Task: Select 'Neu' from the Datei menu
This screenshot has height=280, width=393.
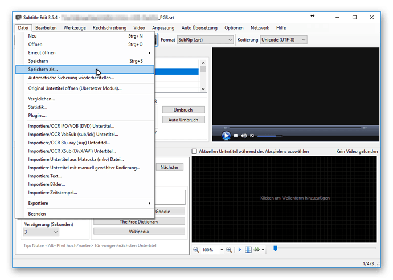Action: pos(85,36)
